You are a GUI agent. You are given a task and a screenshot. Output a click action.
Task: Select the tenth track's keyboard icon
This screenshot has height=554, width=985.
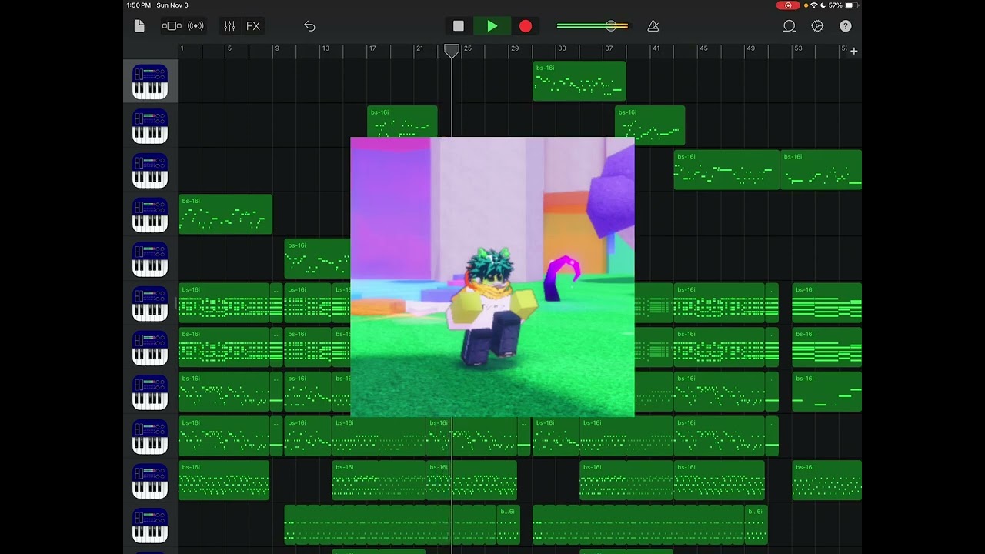click(150, 481)
